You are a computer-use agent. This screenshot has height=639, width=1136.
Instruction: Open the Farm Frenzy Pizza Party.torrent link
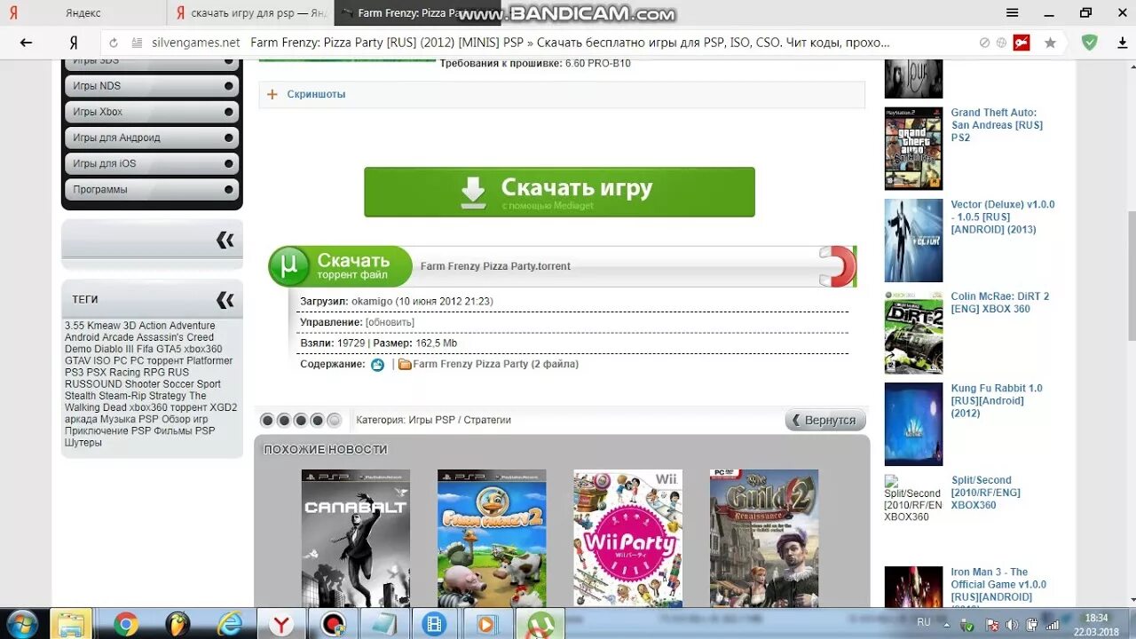point(495,266)
